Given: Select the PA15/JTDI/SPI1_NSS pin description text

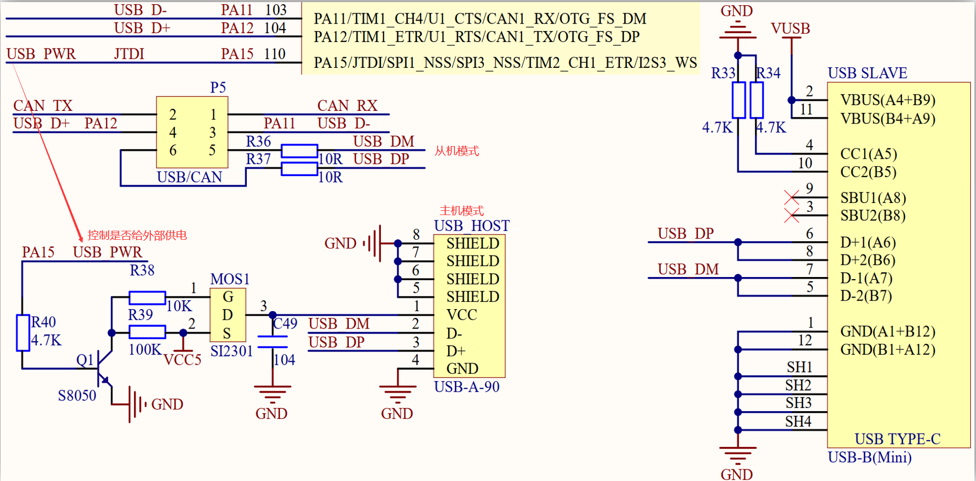Looking at the screenshot, I should [505, 63].
